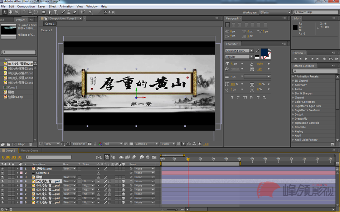Select the Pen tool
Viewport: 340px width, 212px height.
pos(50,12)
